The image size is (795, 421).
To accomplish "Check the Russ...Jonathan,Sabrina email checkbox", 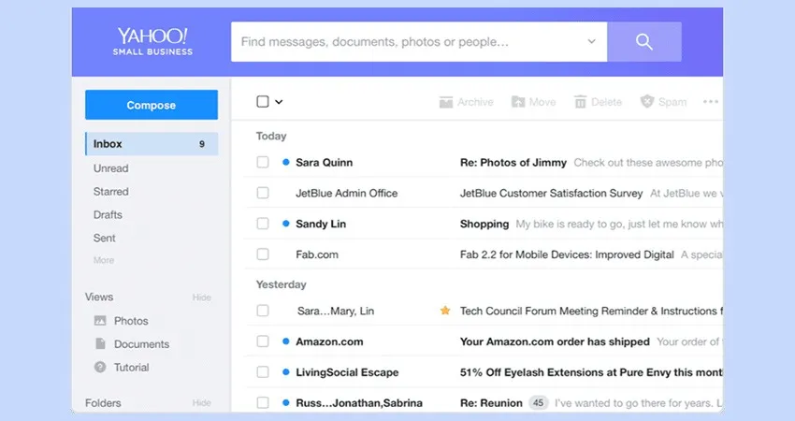I will [263, 402].
